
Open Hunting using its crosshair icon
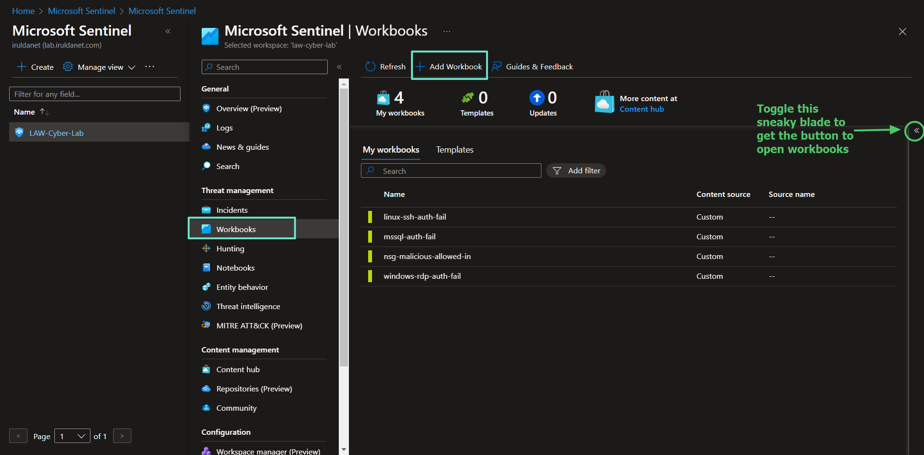[x=206, y=248]
